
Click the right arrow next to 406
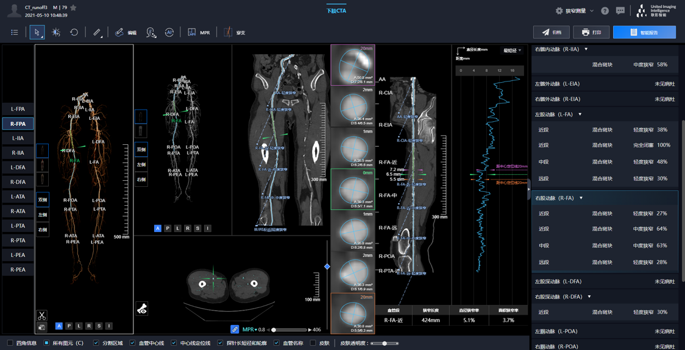pyautogui.click(x=310, y=330)
